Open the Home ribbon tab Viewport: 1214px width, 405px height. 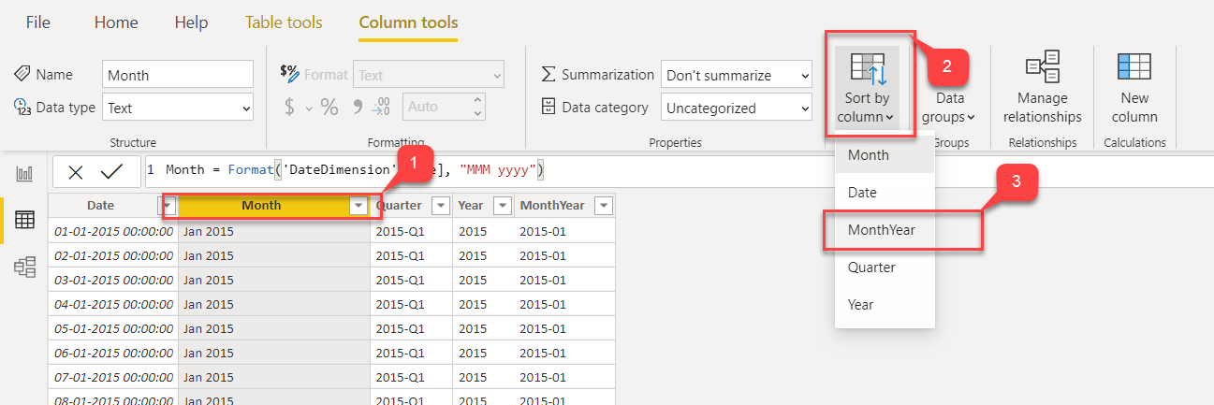click(116, 22)
